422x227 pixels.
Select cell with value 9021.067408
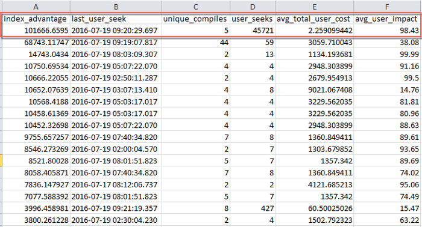tap(314, 90)
